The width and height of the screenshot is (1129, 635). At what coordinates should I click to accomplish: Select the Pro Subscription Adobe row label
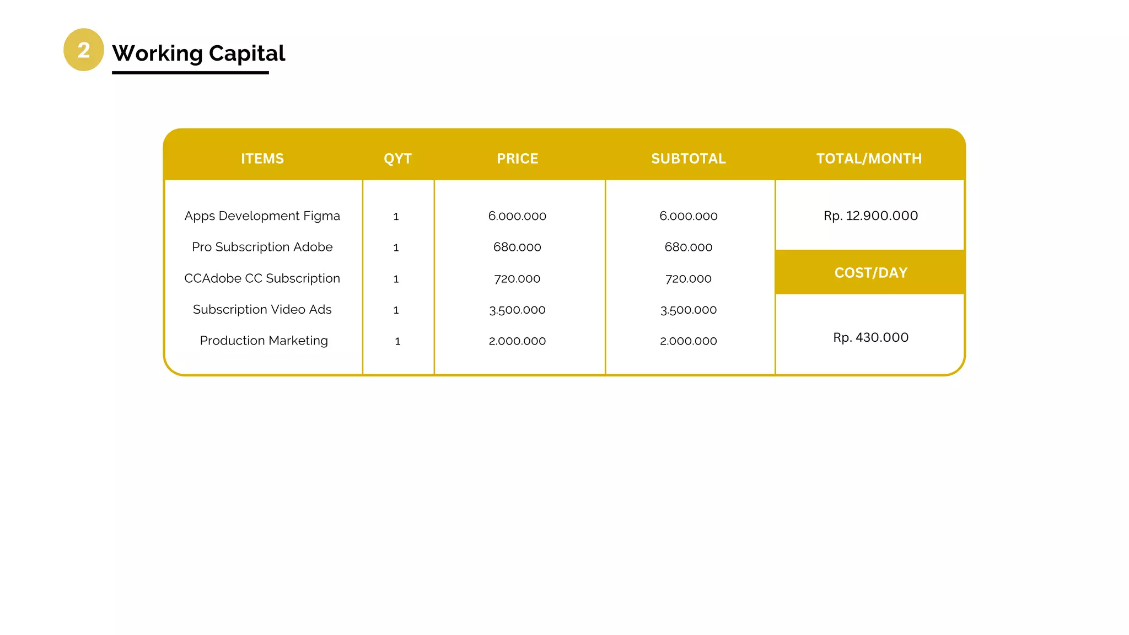coord(262,247)
